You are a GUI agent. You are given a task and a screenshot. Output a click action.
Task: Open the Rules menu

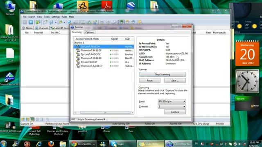coord(64,17)
